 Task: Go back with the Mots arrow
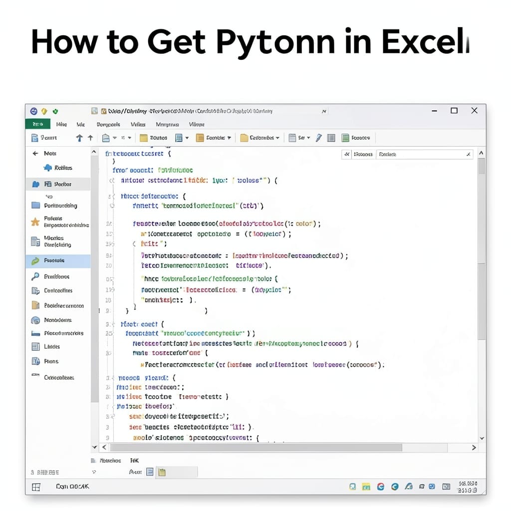pos(35,153)
